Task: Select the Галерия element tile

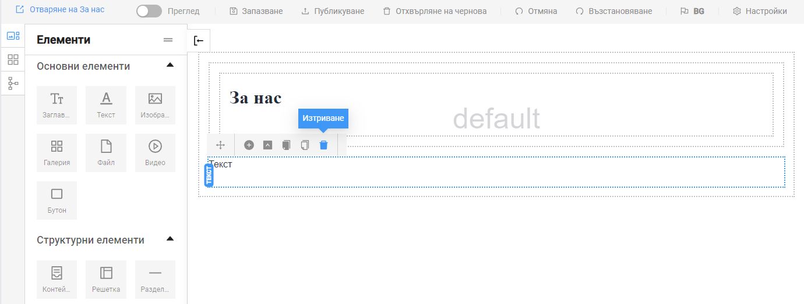Action: [57, 153]
